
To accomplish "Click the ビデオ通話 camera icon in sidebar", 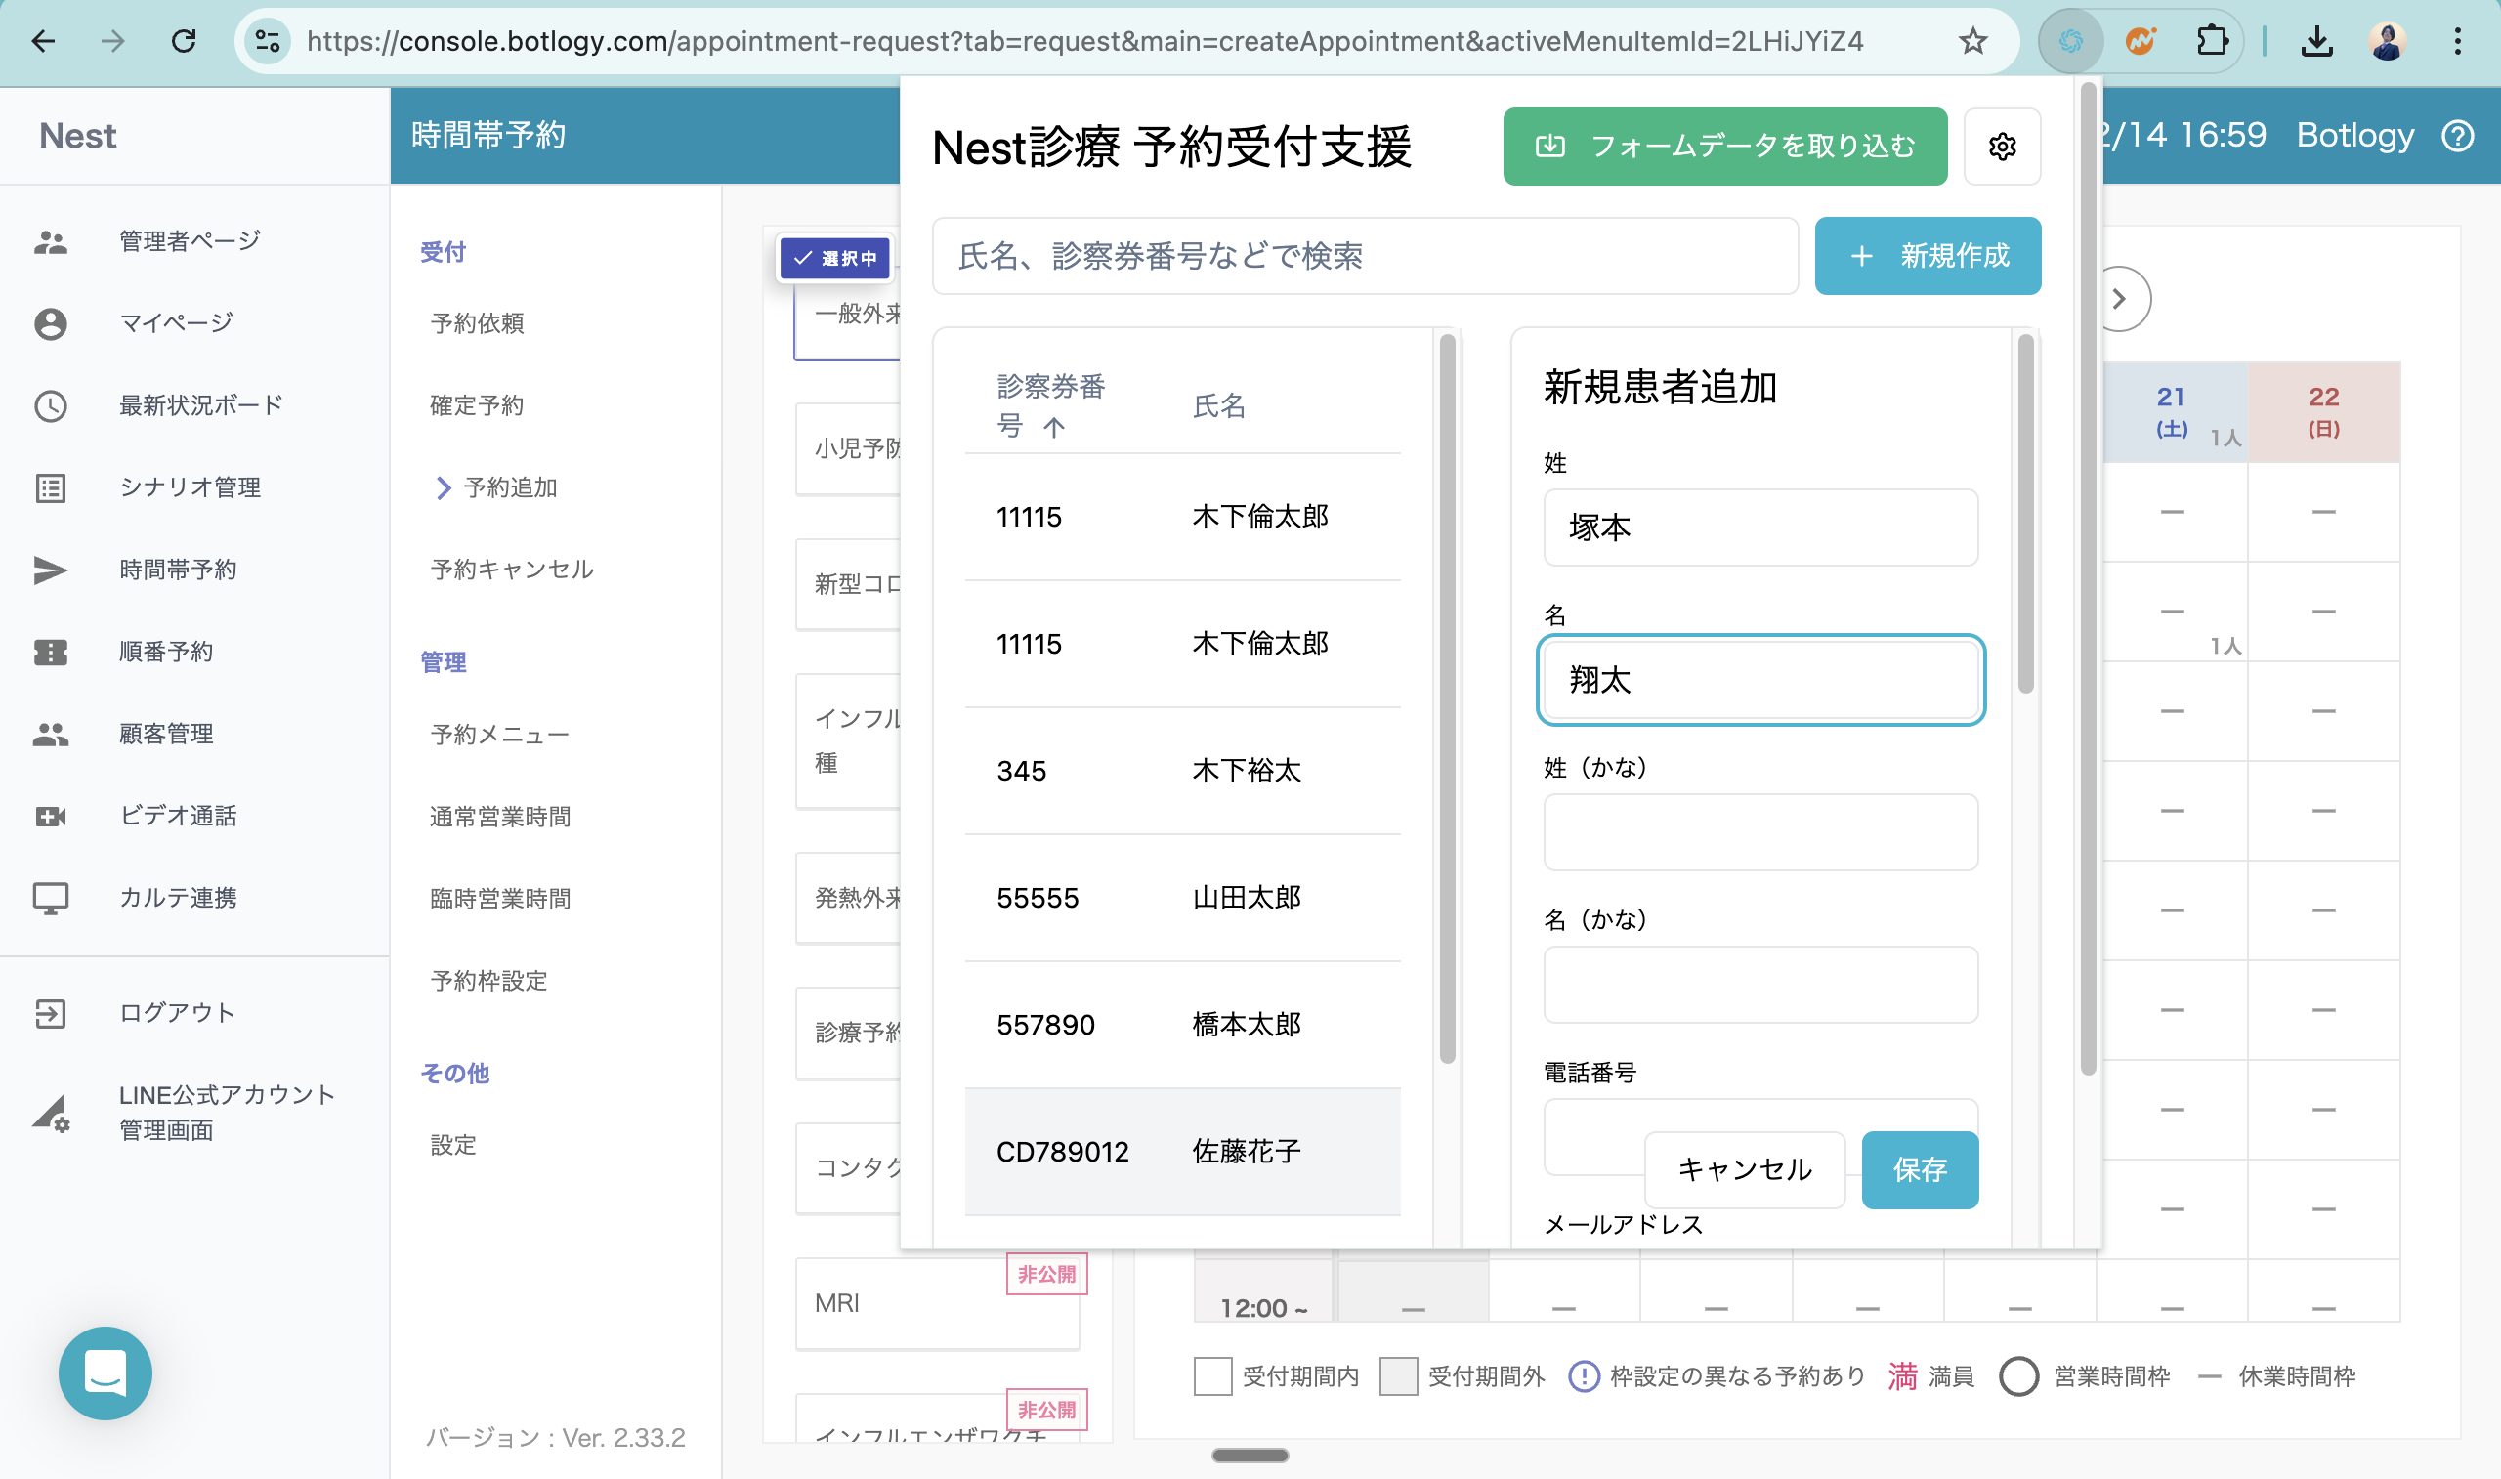I will click(x=51, y=817).
